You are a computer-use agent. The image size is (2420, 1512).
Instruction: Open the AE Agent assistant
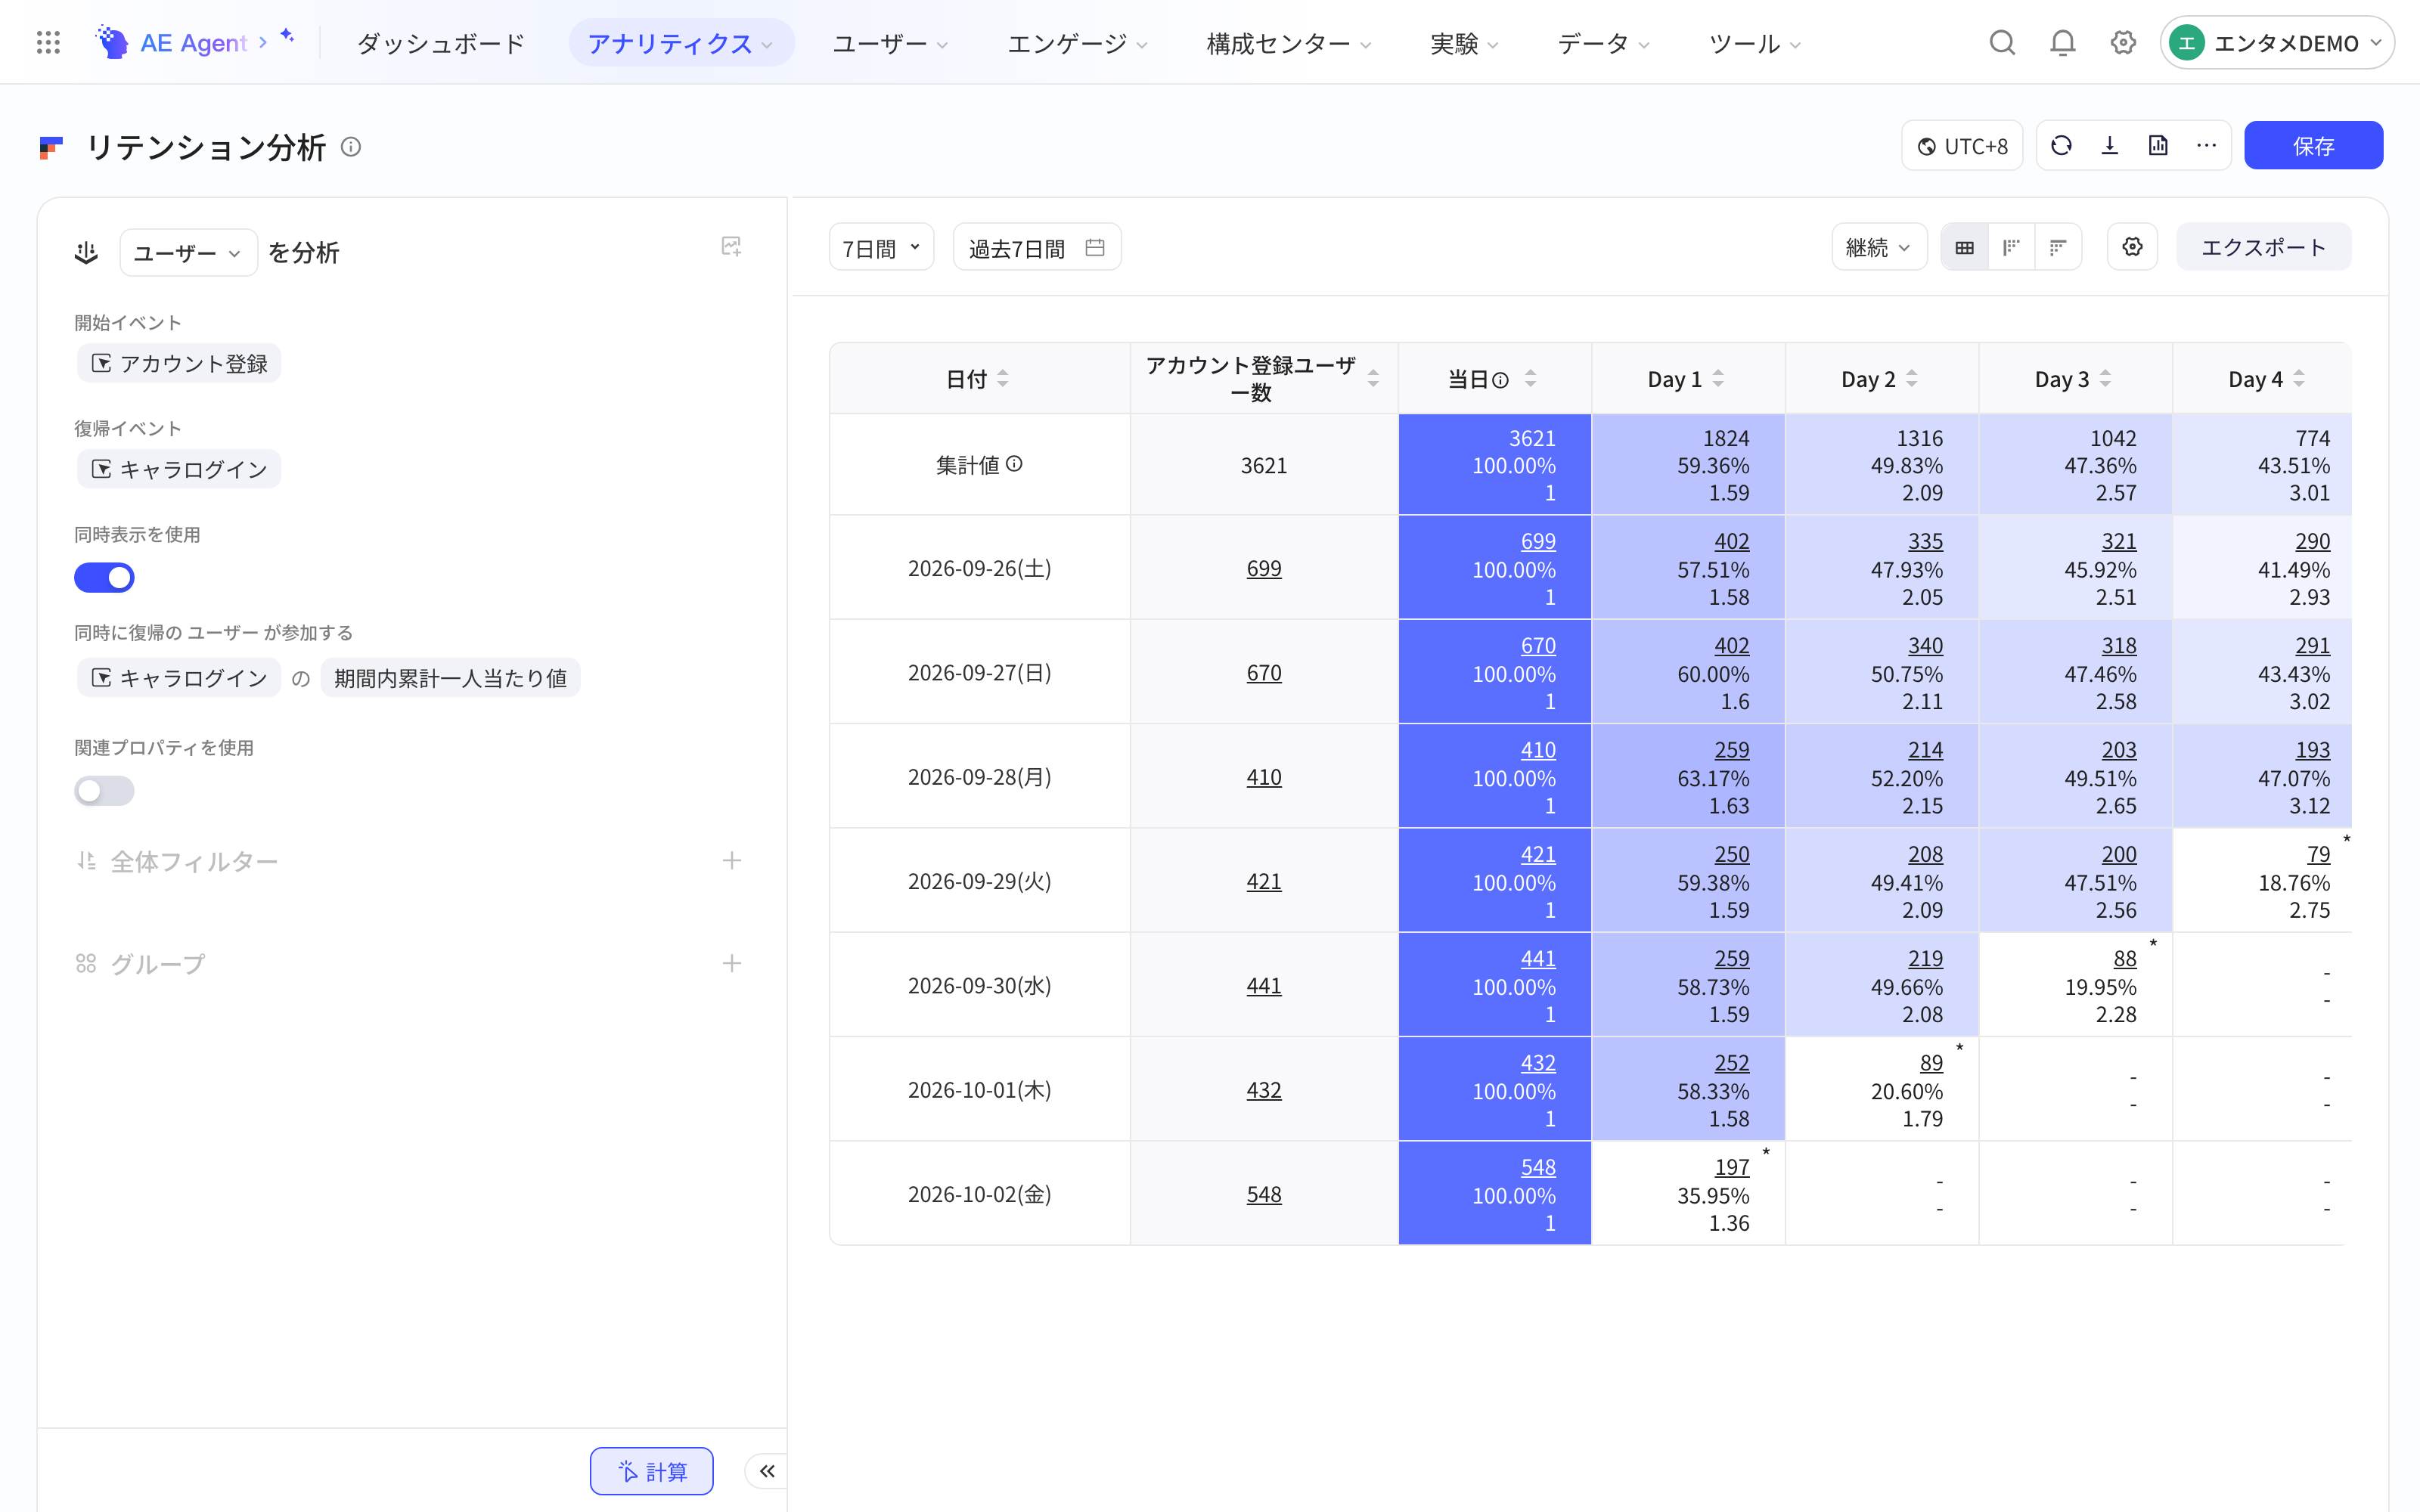pos(195,43)
